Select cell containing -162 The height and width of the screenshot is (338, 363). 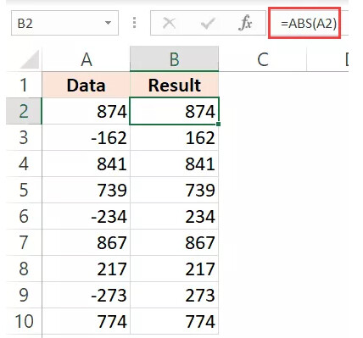coord(86,137)
